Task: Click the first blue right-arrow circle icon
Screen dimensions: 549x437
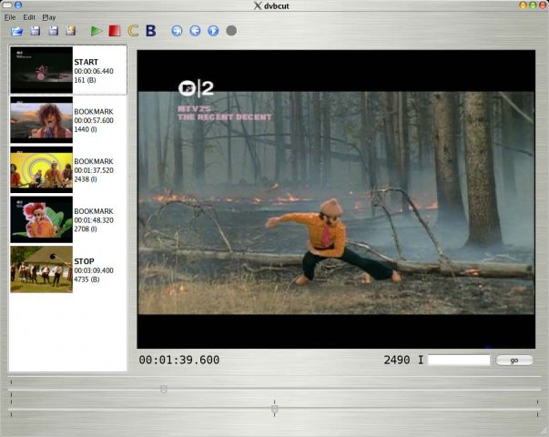Action: point(177,31)
